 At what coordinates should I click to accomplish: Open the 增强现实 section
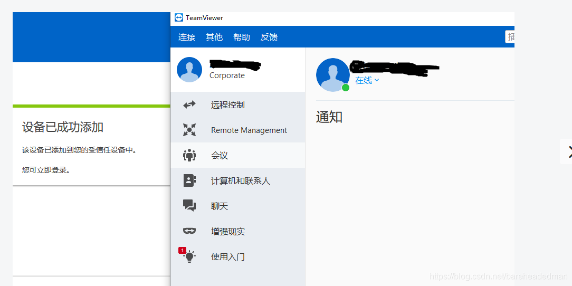[238, 231]
